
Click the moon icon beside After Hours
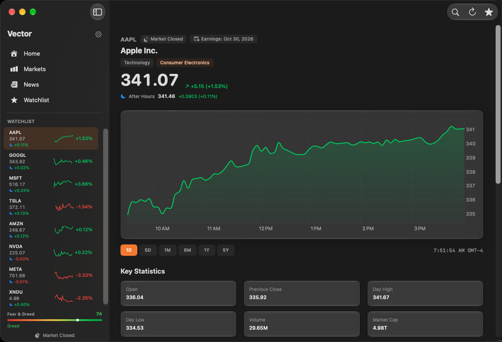[x=123, y=96]
